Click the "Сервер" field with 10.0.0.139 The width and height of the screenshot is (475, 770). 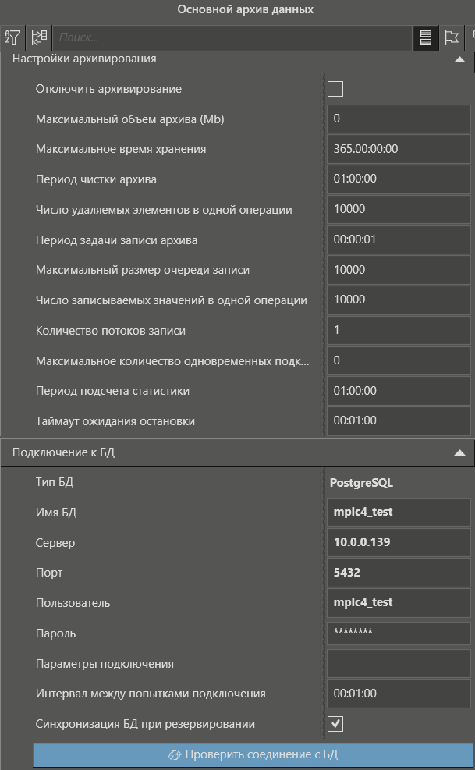[399, 543]
